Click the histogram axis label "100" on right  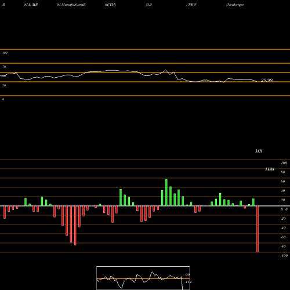[284, 163]
